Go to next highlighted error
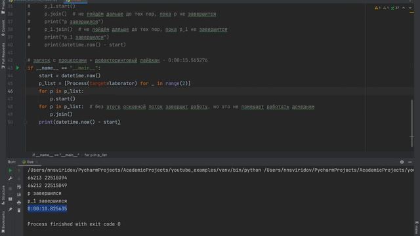This screenshot has height=236, width=420. [410, 8]
